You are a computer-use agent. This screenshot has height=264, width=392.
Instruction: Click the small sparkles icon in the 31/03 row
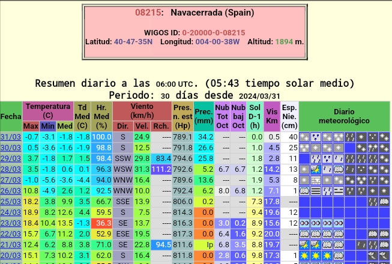[x=373, y=137]
